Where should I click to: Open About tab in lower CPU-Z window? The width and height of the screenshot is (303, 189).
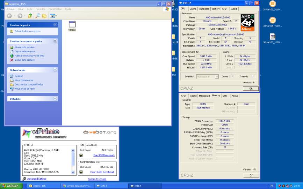coord(235,96)
